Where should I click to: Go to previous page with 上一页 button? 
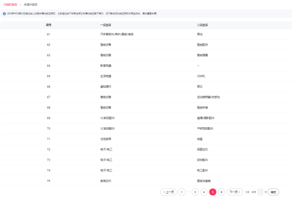[168, 192]
